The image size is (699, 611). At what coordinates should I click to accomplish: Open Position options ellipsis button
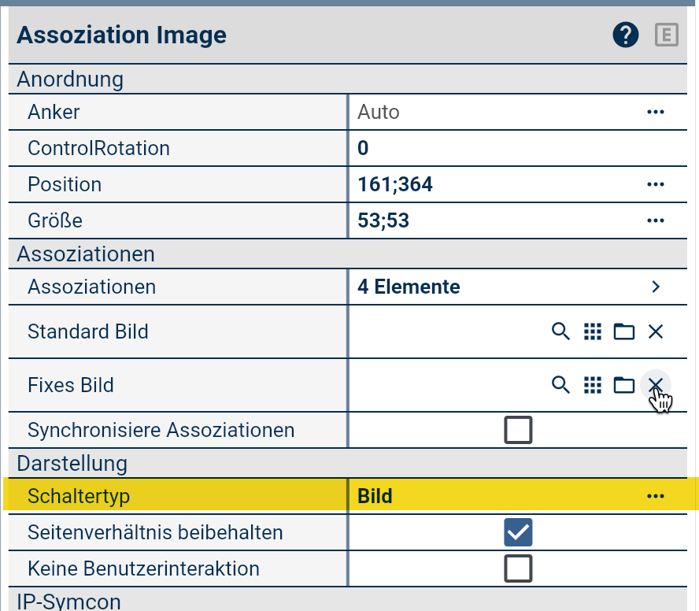coord(656,184)
